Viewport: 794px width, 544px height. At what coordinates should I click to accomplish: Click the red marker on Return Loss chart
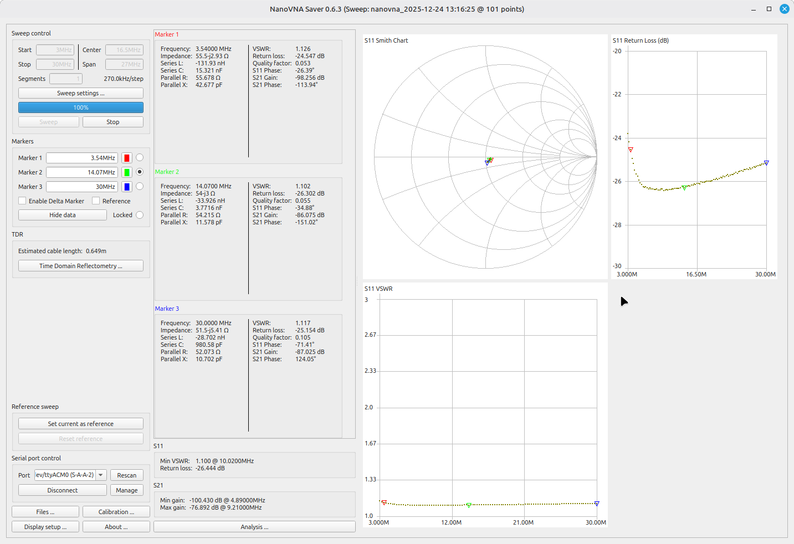(x=631, y=150)
